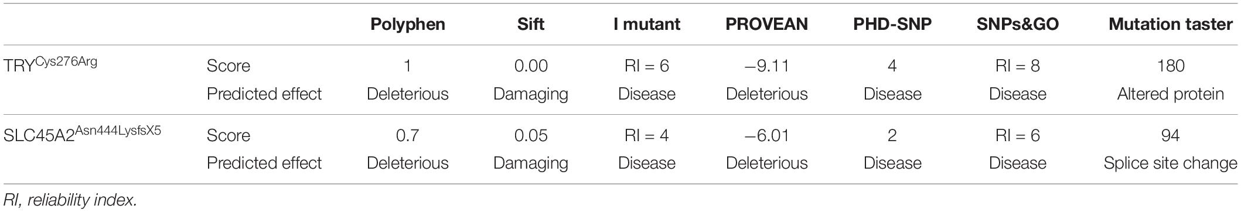The image size is (1241, 212).
Task: Select the PHD-SNP column header
Action: tap(892, 25)
